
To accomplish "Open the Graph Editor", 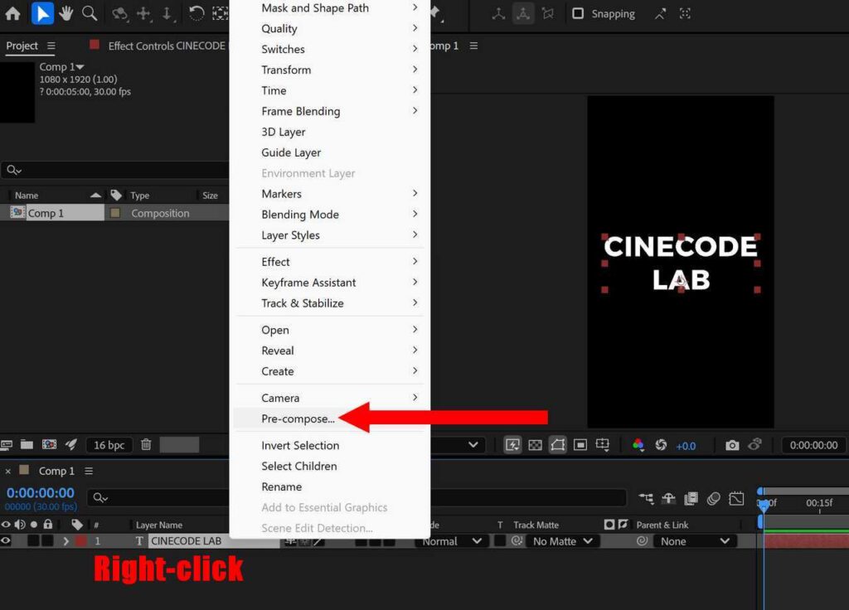I will [736, 498].
